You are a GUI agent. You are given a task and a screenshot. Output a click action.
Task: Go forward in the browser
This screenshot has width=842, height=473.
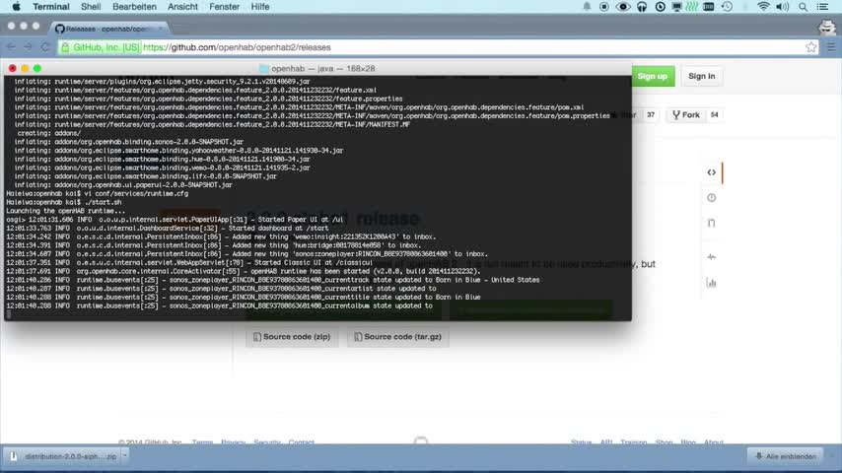[28, 47]
